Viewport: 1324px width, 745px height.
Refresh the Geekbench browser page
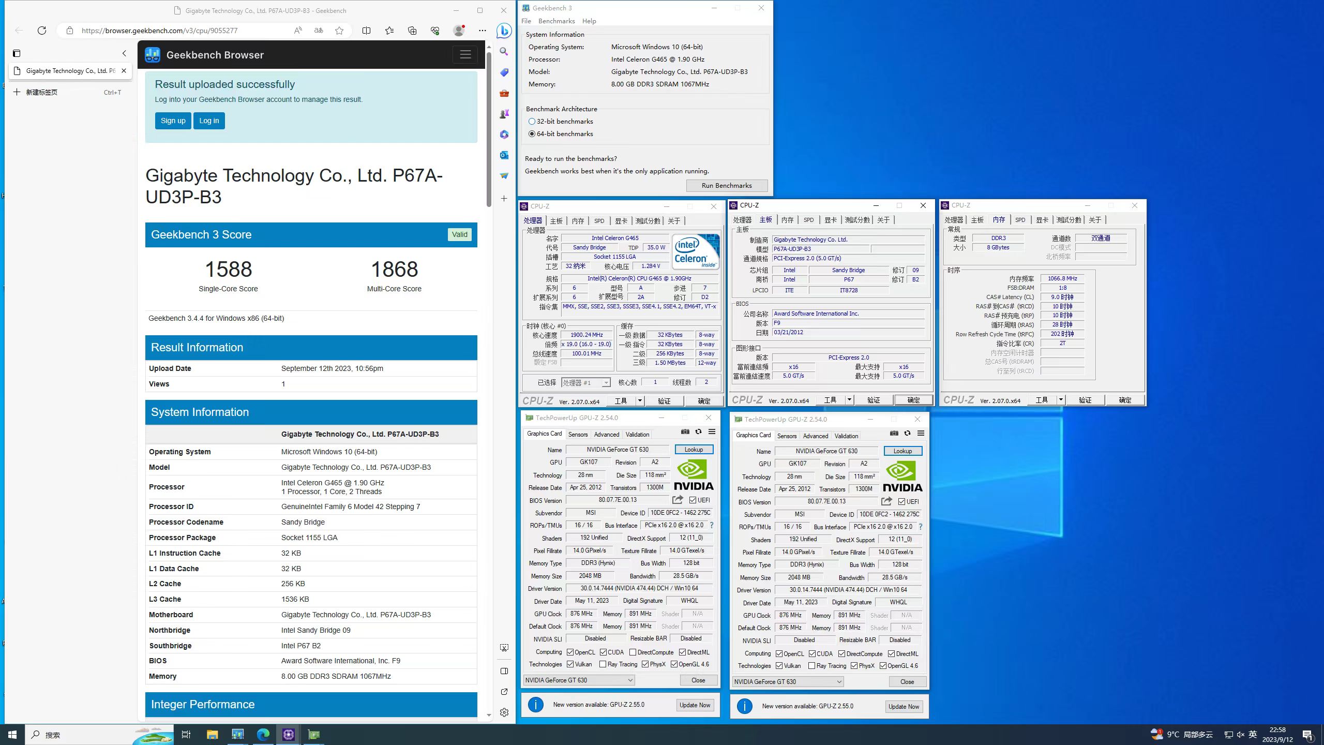pyautogui.click(x=42, y=31)
